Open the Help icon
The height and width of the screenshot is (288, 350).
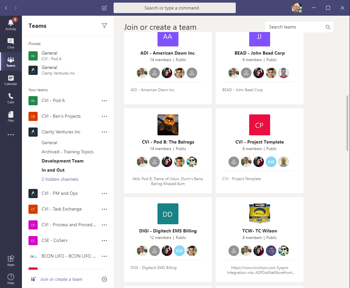[11, 279]
